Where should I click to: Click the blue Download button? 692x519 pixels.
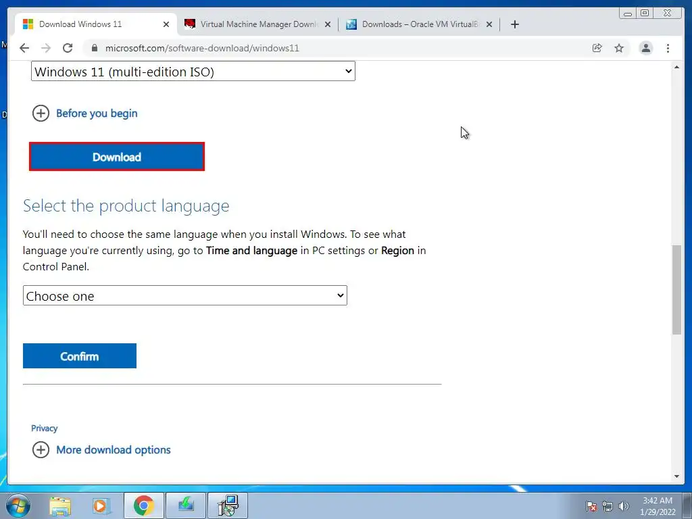pyautogui.click(x=117, y=157)
